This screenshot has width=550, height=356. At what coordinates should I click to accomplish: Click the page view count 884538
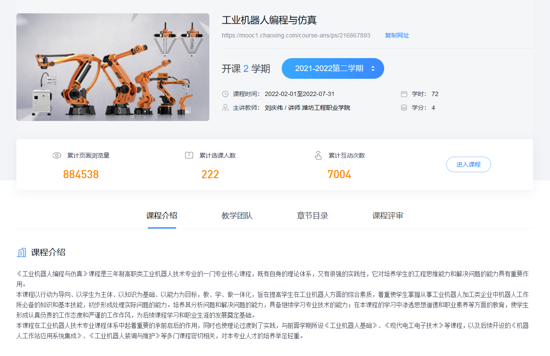[81, 174]
